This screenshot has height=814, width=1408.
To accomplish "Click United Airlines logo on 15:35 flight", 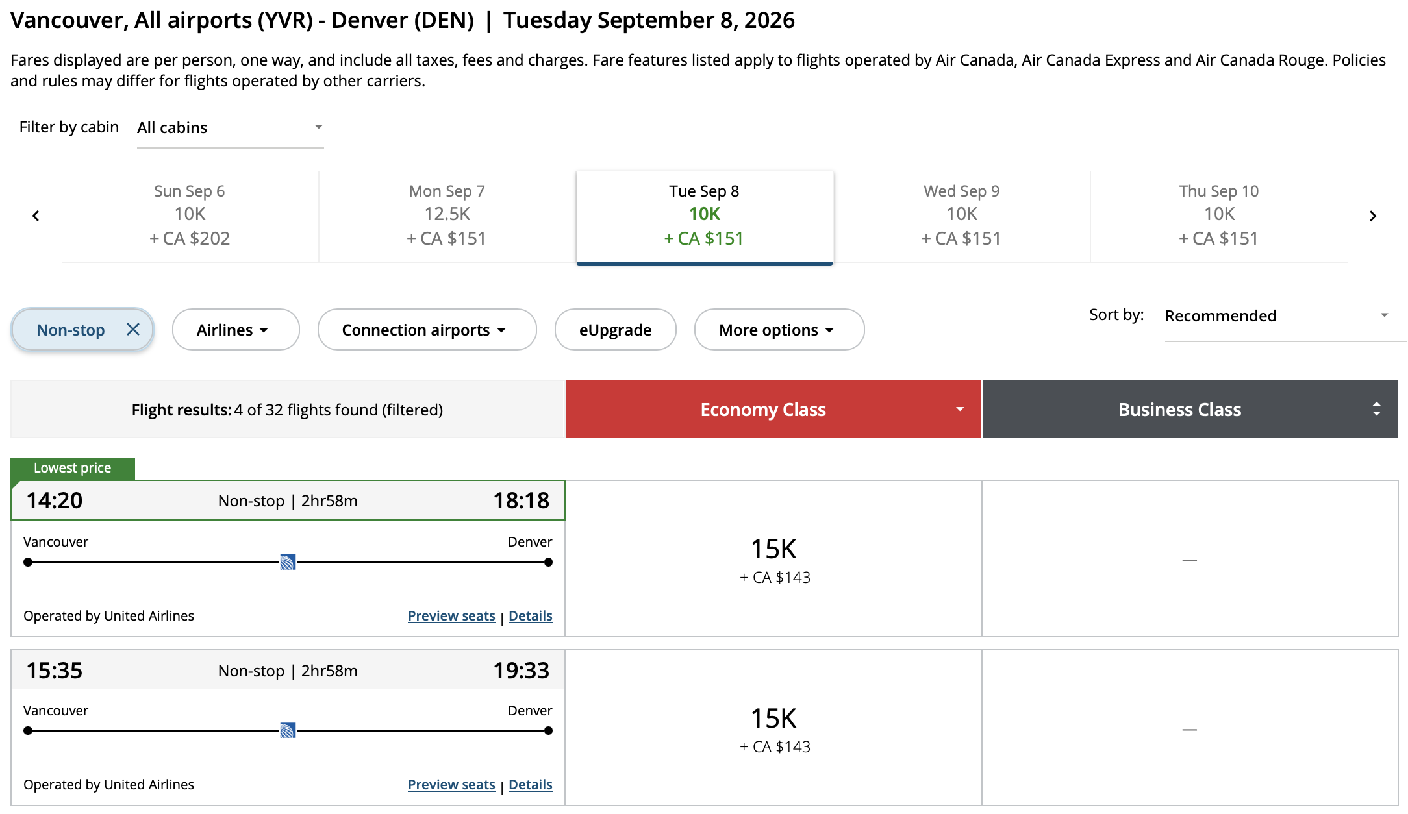I will [288, 730].
